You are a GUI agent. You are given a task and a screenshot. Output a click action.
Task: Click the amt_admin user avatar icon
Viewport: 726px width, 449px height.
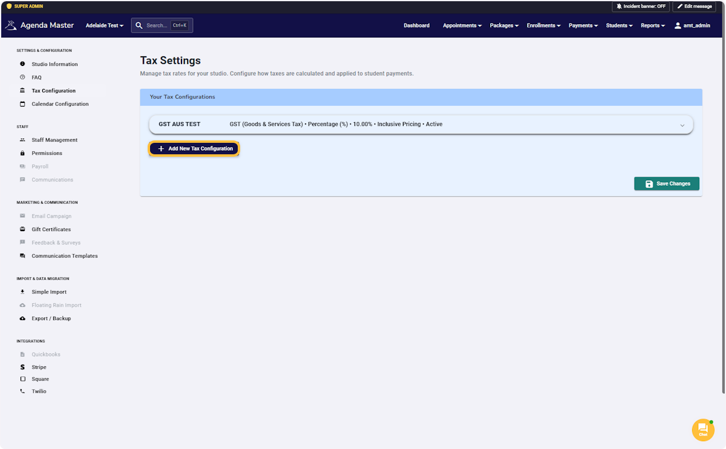[678, 25]
